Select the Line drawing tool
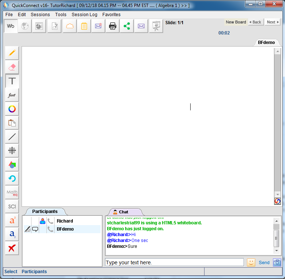This screenshot has height=279, width=285. click(x=12, y=137)
